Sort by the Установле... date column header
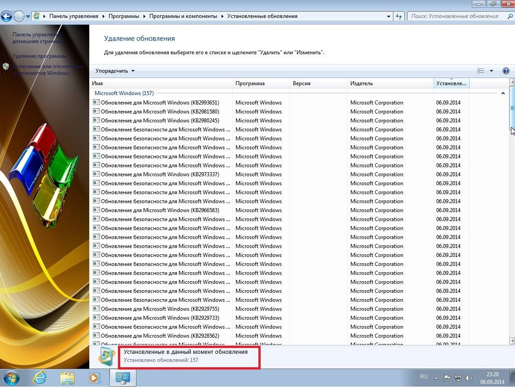The width and height of the screenshot is (515, 387). 451,83
